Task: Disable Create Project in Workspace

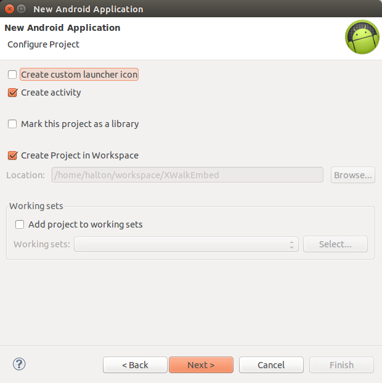Action: [12, 155]
